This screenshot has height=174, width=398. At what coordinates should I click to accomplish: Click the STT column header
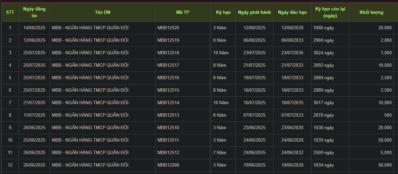10,12
